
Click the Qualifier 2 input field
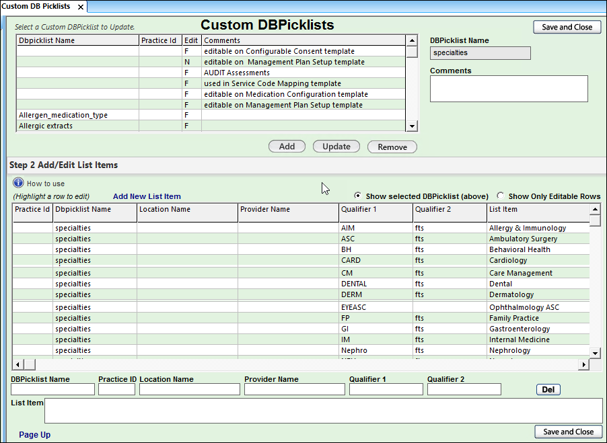tap(464, 389)
